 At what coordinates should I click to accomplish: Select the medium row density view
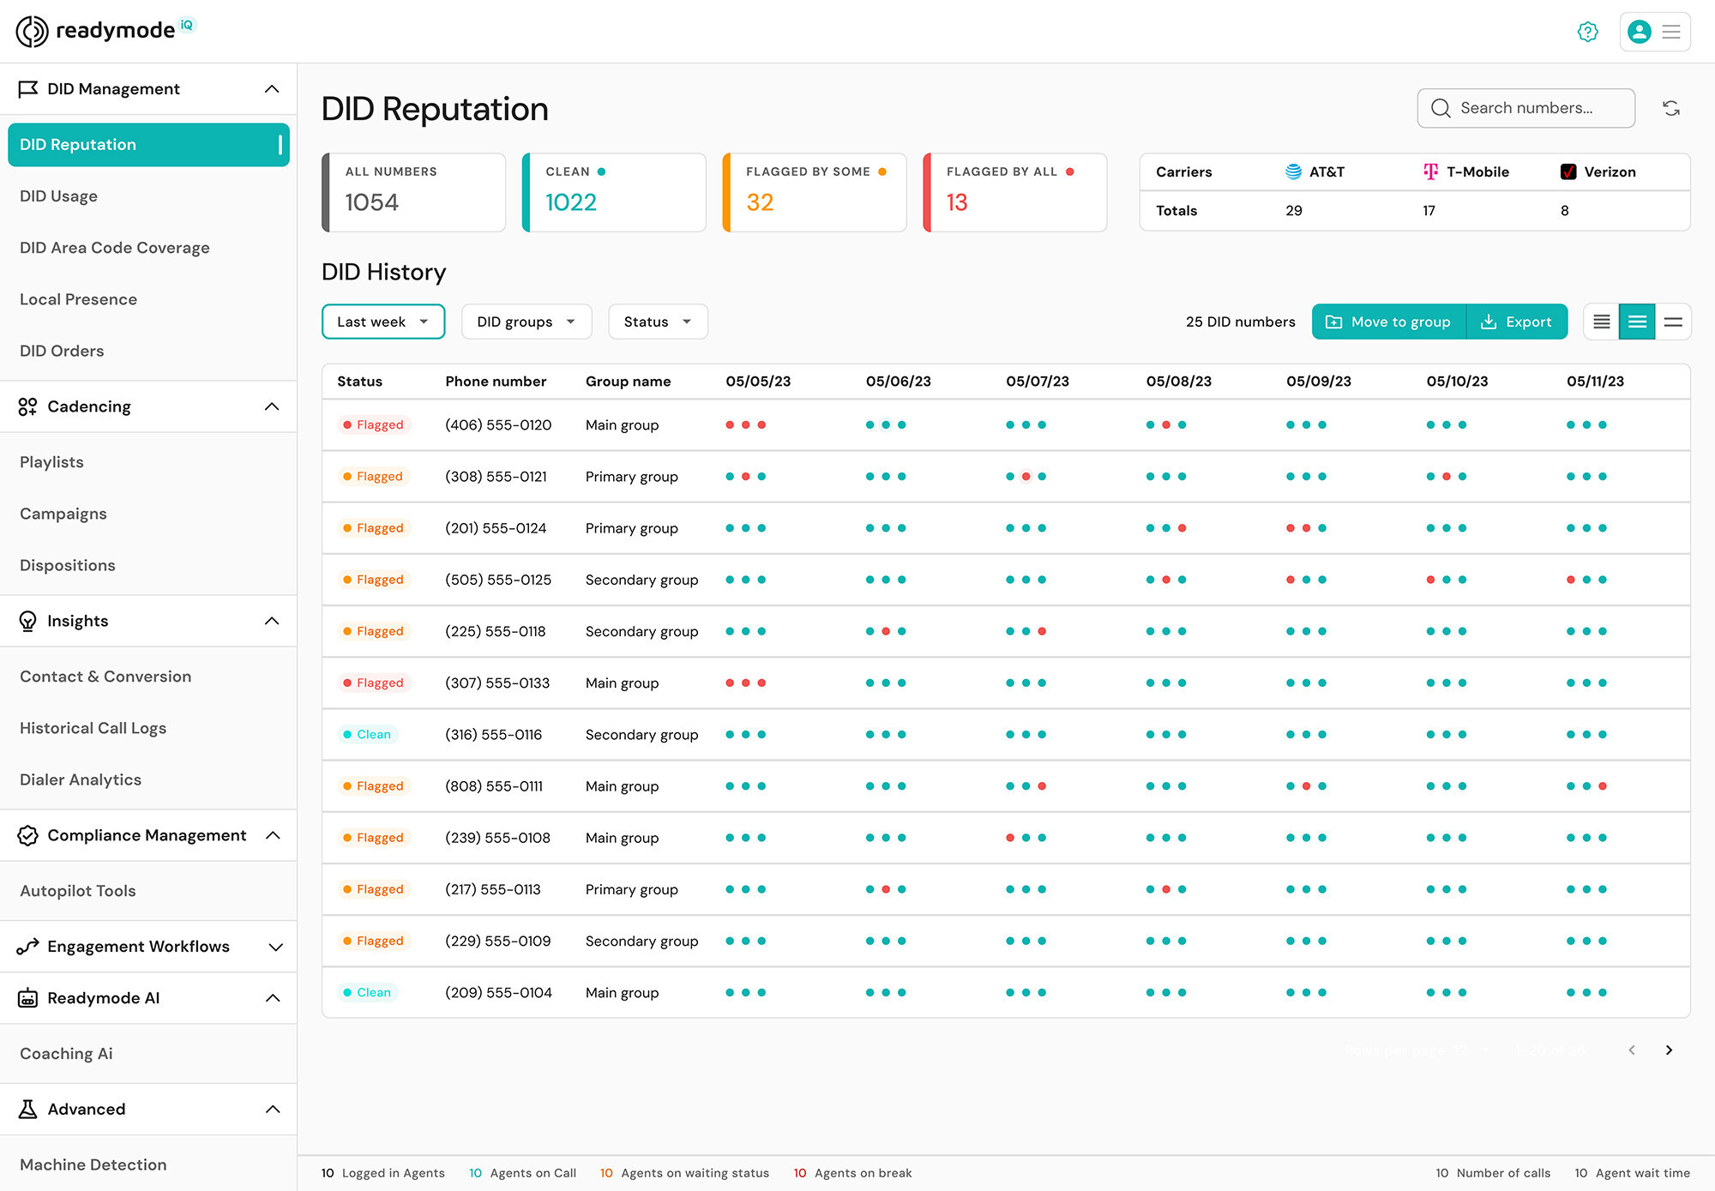coord(1637,322)
